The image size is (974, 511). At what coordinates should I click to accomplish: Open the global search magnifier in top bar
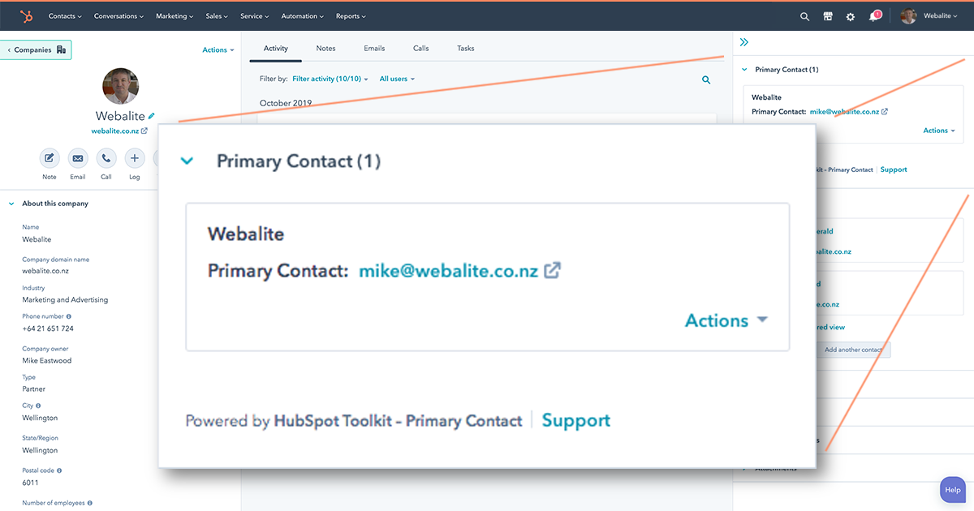pos(804,16)
